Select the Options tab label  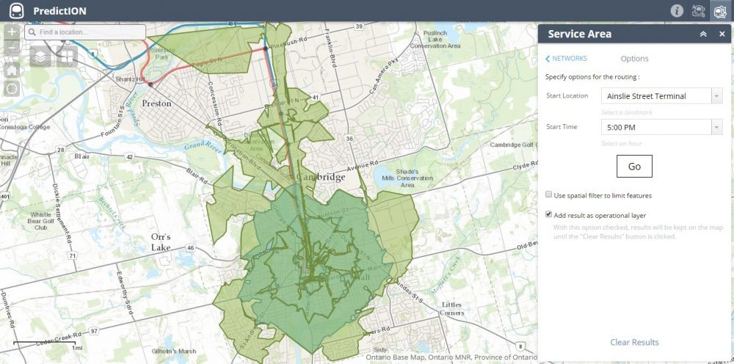click(x=634, y=59)
